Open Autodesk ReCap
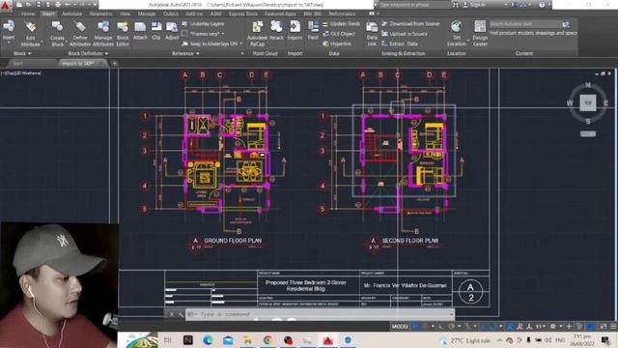618x348 pixels. tap(257, 34)
